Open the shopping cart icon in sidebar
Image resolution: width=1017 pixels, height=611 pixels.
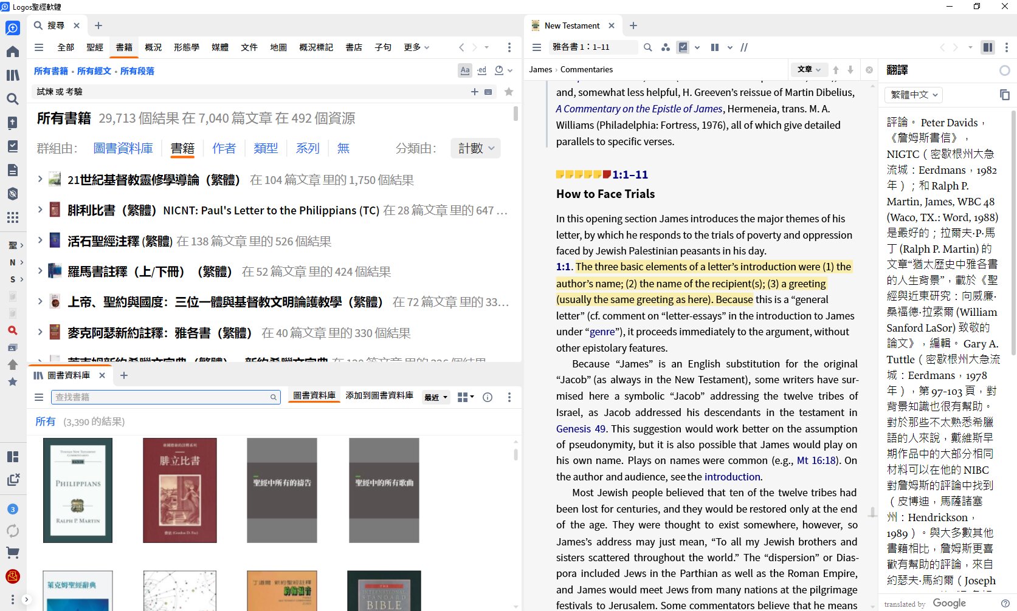click(12, 553)
